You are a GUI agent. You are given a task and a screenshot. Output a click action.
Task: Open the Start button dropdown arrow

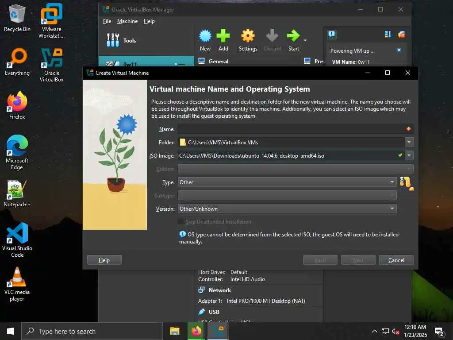[305, 40]
